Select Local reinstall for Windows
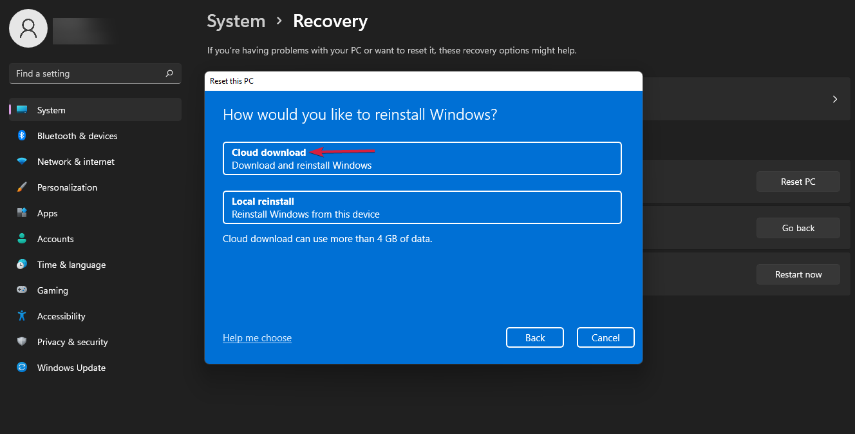Viewport: 855px width, 434px height. coord(422,207)
